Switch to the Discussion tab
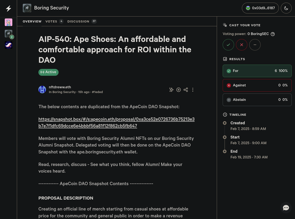Viewport: 295px width, 219px height. [x=82, y=22]
